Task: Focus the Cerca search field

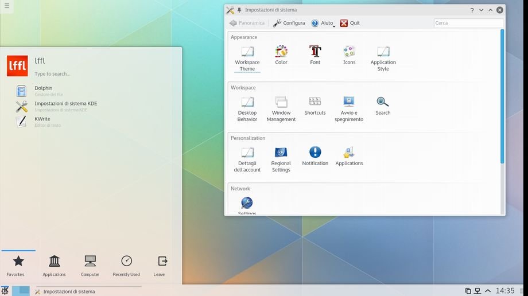Action: point(468,23)
